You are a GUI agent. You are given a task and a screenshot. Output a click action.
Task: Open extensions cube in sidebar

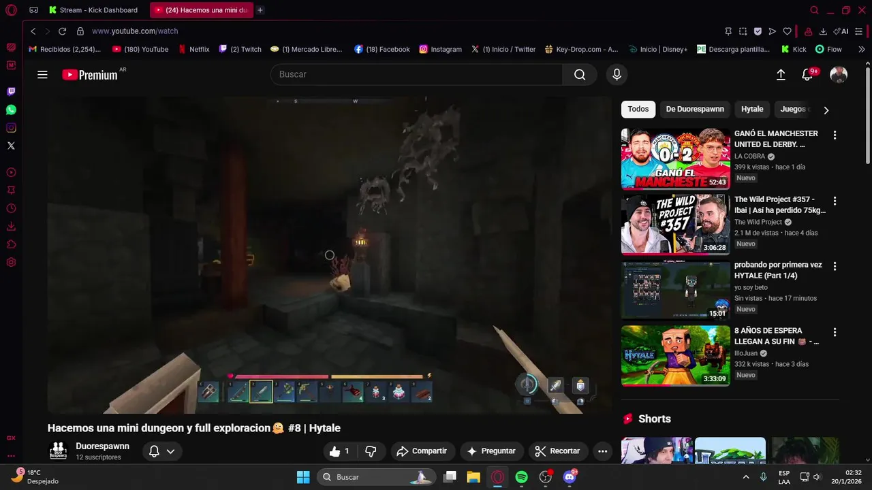tap(11, 244)
